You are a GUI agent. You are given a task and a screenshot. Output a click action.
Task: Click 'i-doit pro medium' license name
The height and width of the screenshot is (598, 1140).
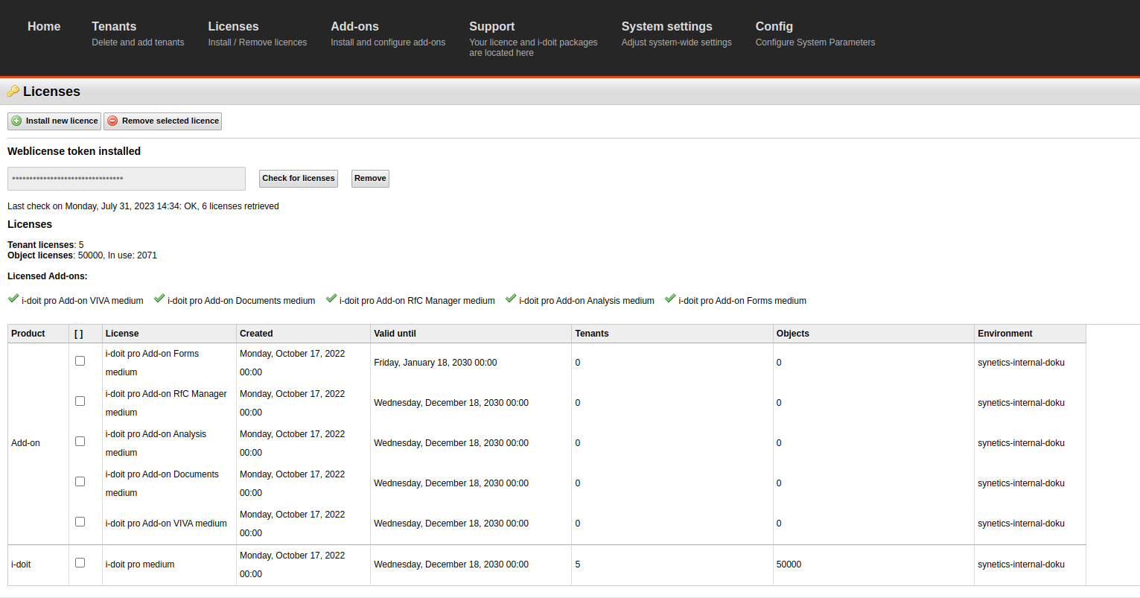[140, 564]
